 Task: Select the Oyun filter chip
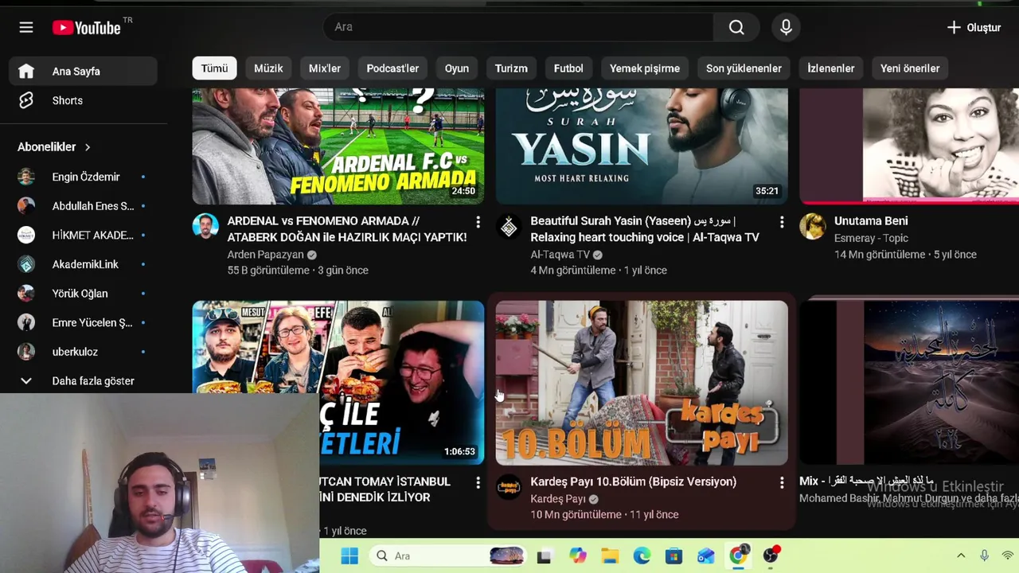pos(457,68)
